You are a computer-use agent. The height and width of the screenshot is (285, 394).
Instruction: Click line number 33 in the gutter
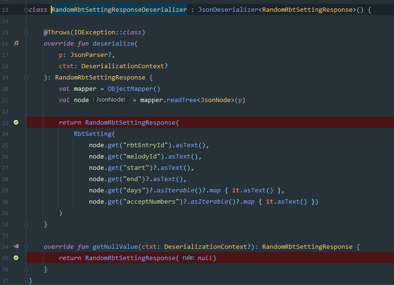coord(5,236)
